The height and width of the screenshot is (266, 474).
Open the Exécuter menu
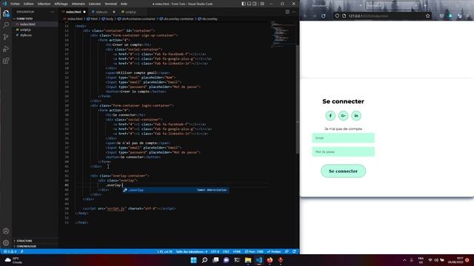(x=95, y=4)
